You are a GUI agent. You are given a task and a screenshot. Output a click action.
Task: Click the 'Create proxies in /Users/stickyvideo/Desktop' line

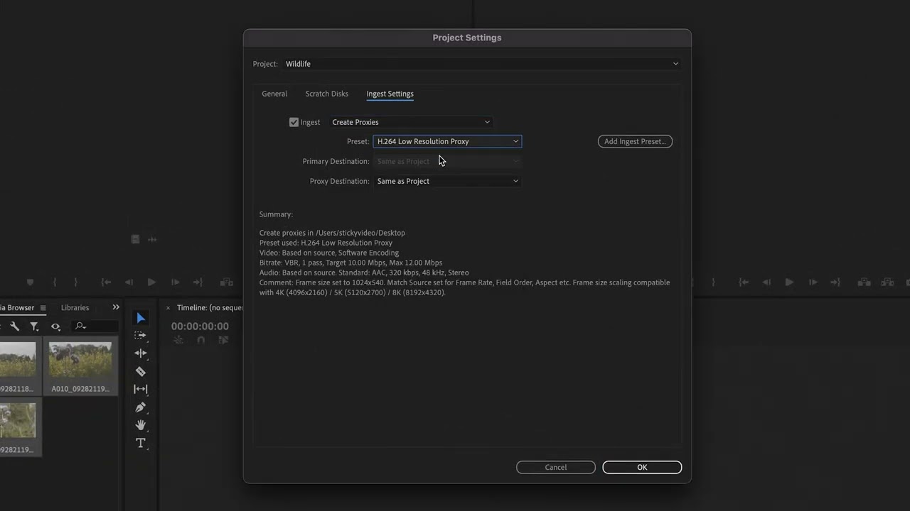(332, 233)
